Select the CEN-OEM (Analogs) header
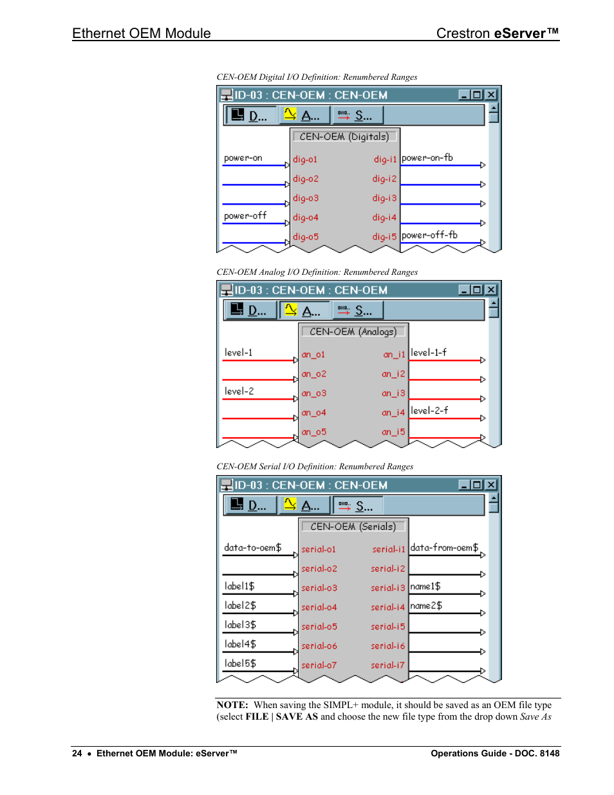The image size is (614, 795). 353,332
